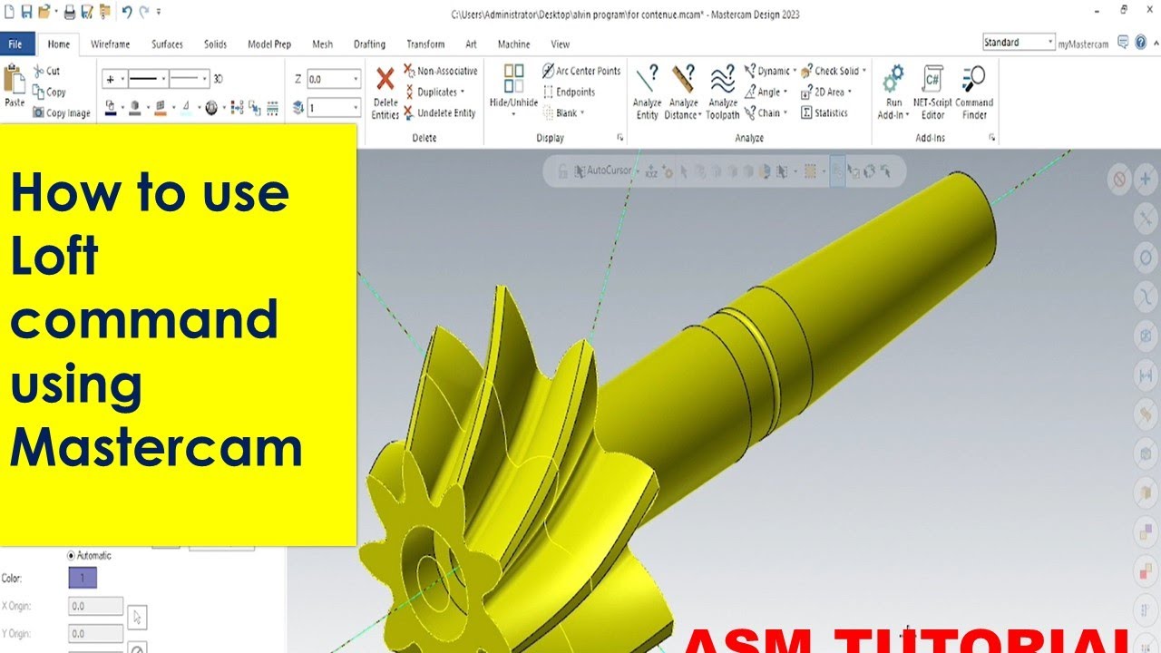
Task: Run Add-In from the Add-Ins group
Action: (893, 93)
